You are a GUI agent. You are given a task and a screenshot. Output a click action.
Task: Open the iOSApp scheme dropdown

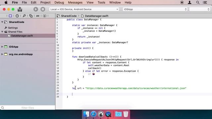pyautogui.click(x=155, y=9)
